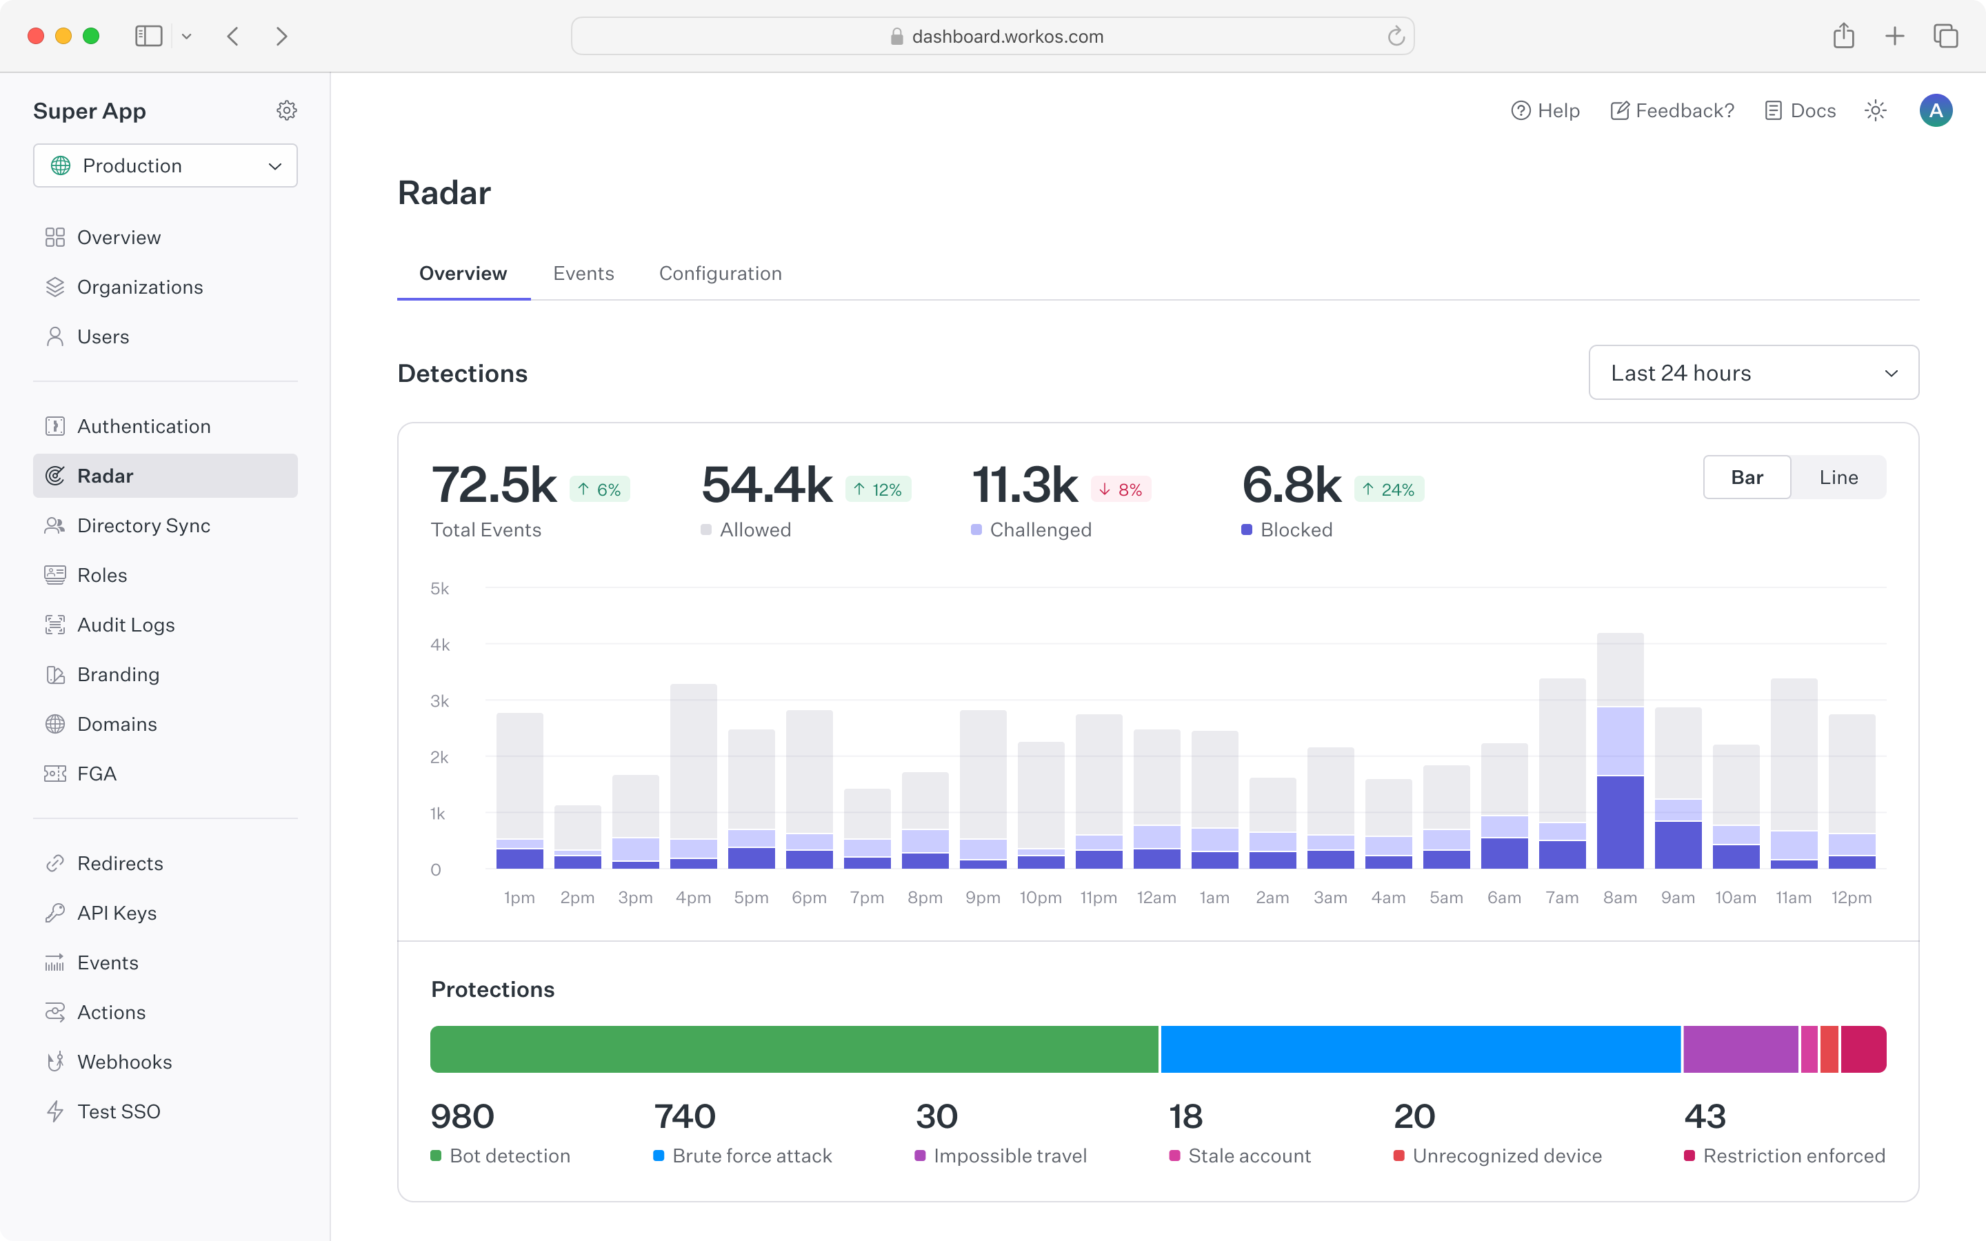Screen dimensions: 1986x1241
Task: Expand Safari sidebar options chevron
Action: (187, 36)
